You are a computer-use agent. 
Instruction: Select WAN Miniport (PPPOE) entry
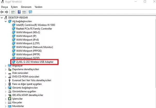click(29, 51)
